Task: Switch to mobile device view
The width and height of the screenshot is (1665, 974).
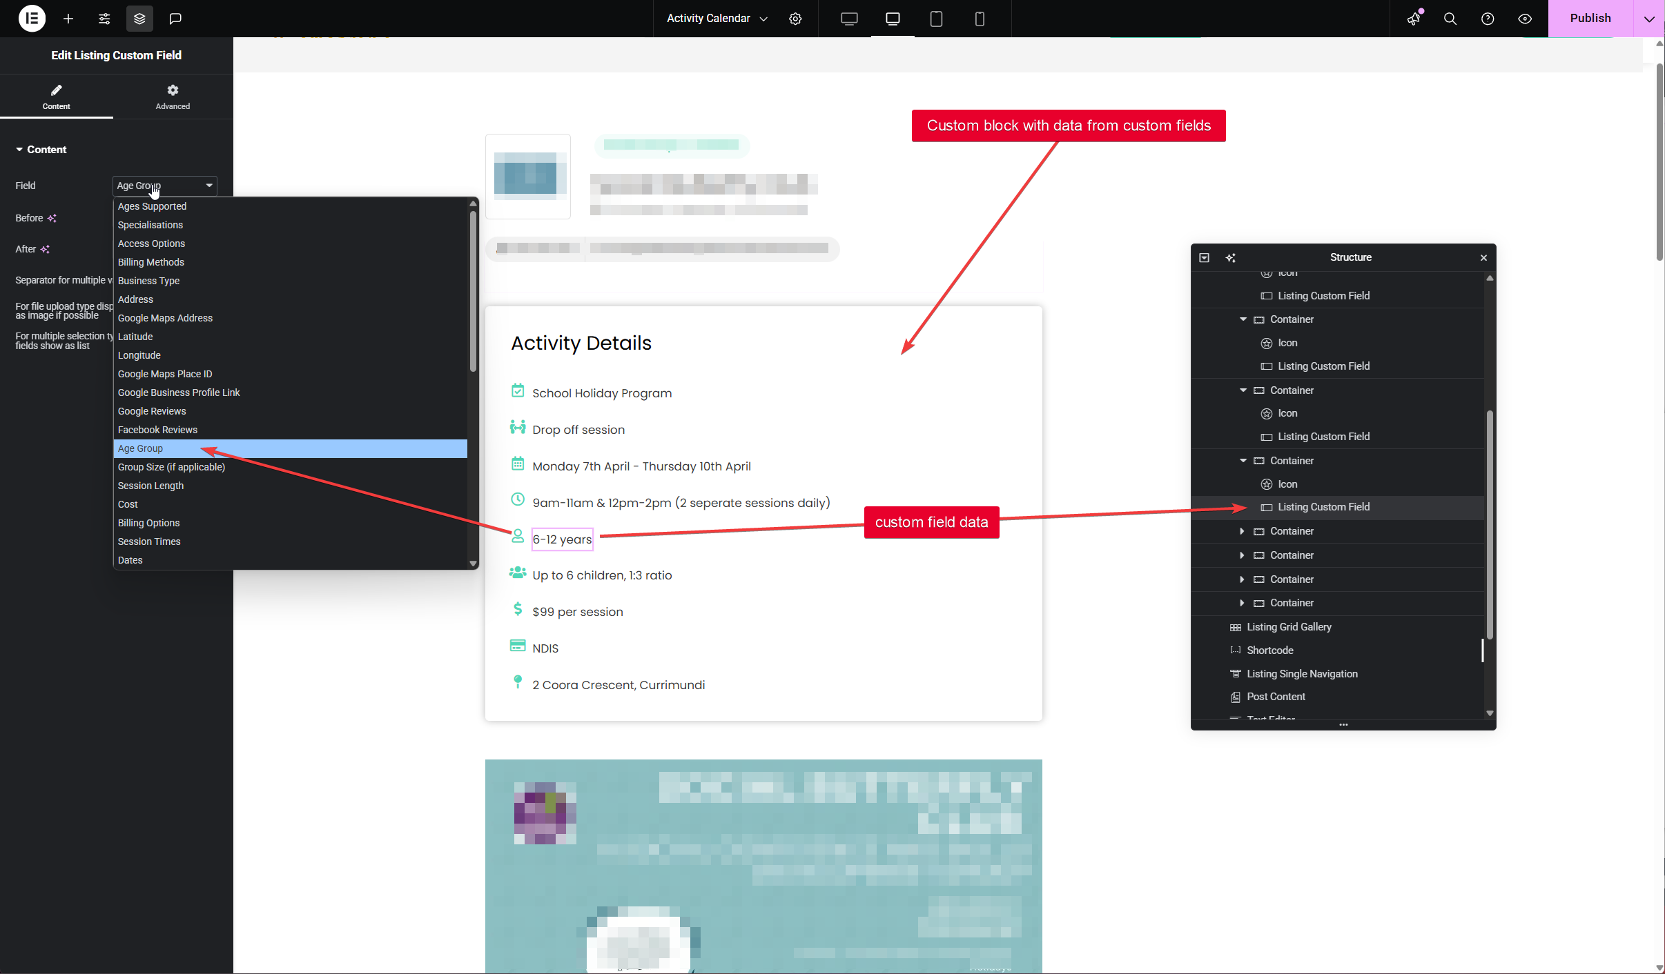Action: [x=979, y=19]
